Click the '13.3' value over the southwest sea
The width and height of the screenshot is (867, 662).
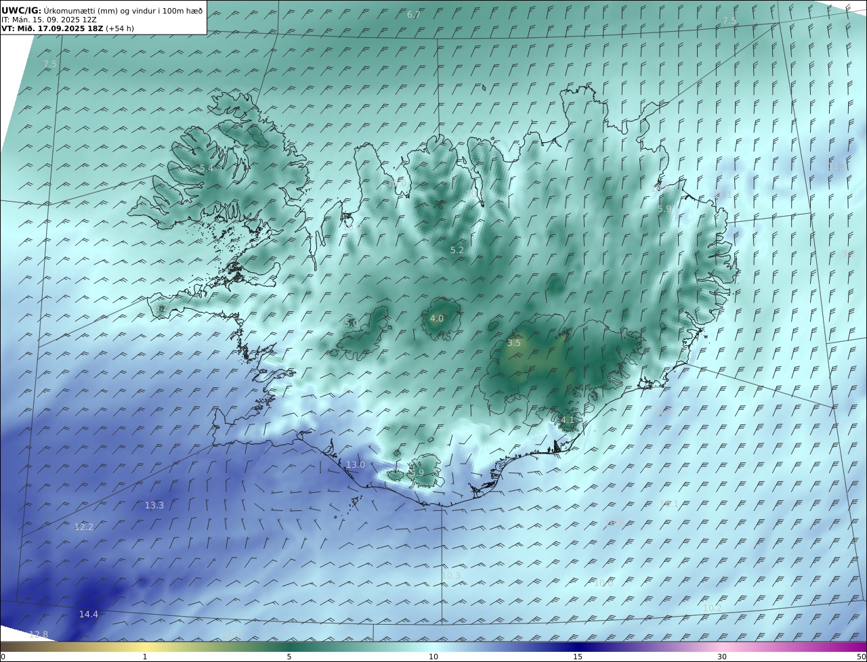pos(154,506)
